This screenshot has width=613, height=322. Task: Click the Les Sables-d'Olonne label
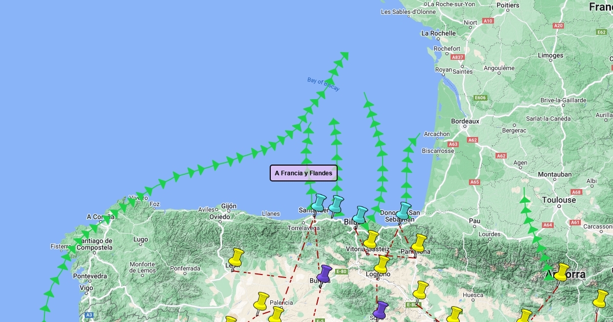pos(408,12)
